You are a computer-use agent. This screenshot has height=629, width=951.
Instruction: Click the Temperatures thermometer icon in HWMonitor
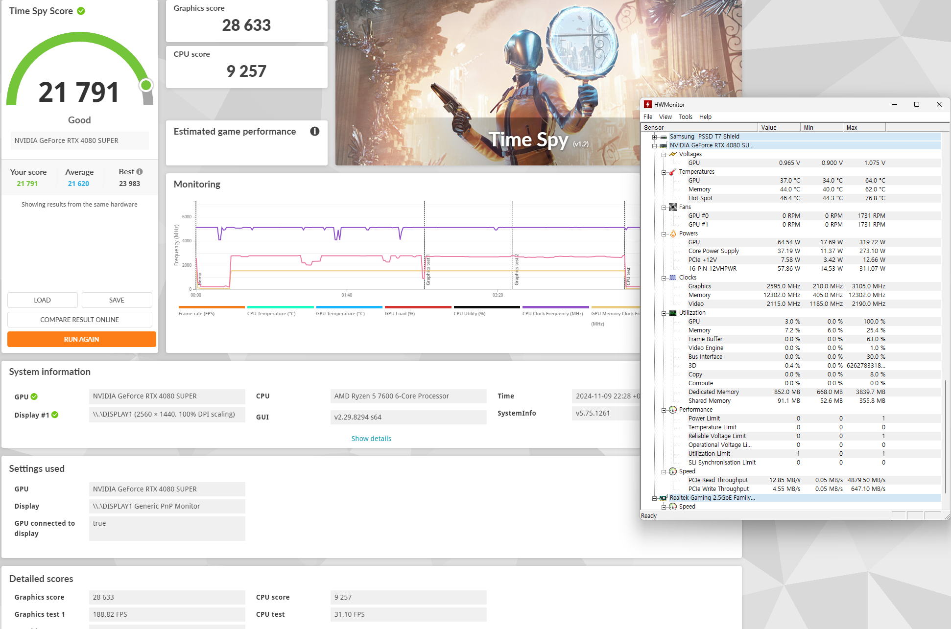(673, 172)
